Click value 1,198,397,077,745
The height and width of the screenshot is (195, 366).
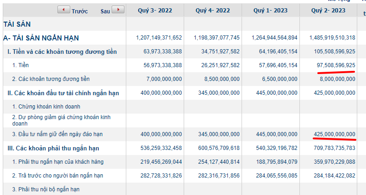[217, 38]
